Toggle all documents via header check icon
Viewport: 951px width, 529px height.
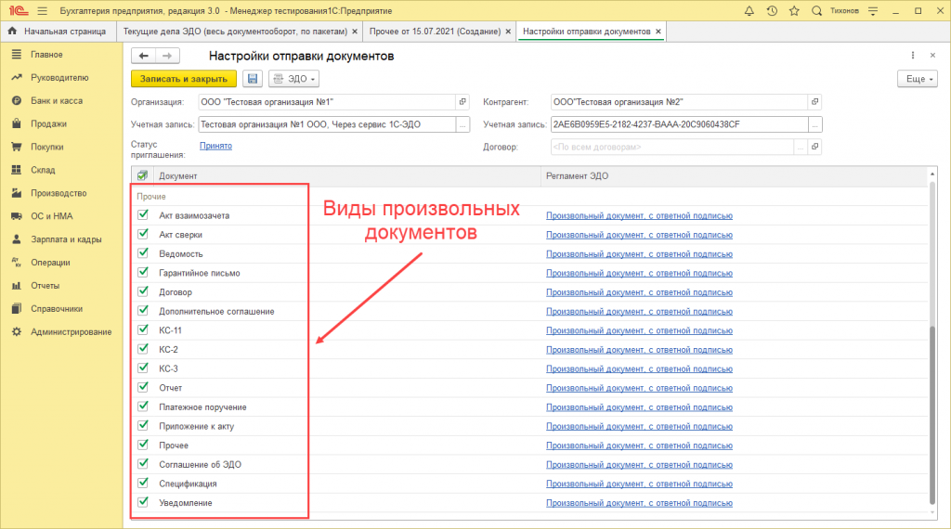(x=142, y=175)
